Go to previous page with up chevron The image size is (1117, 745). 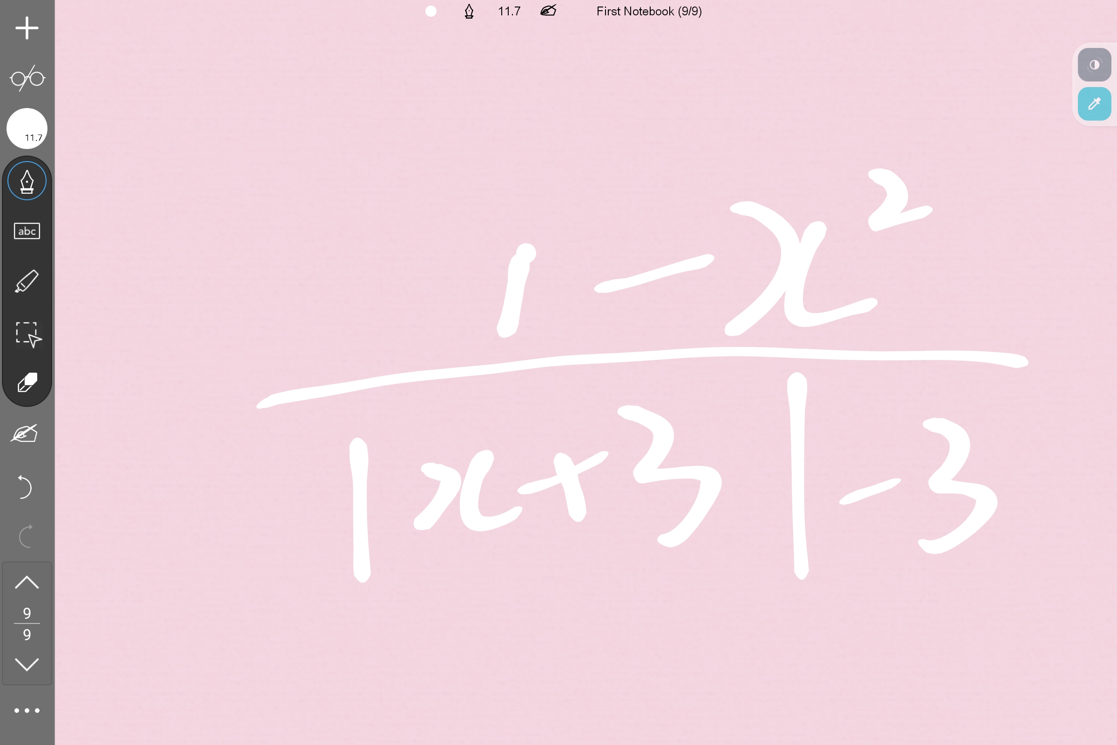(27, 582)
